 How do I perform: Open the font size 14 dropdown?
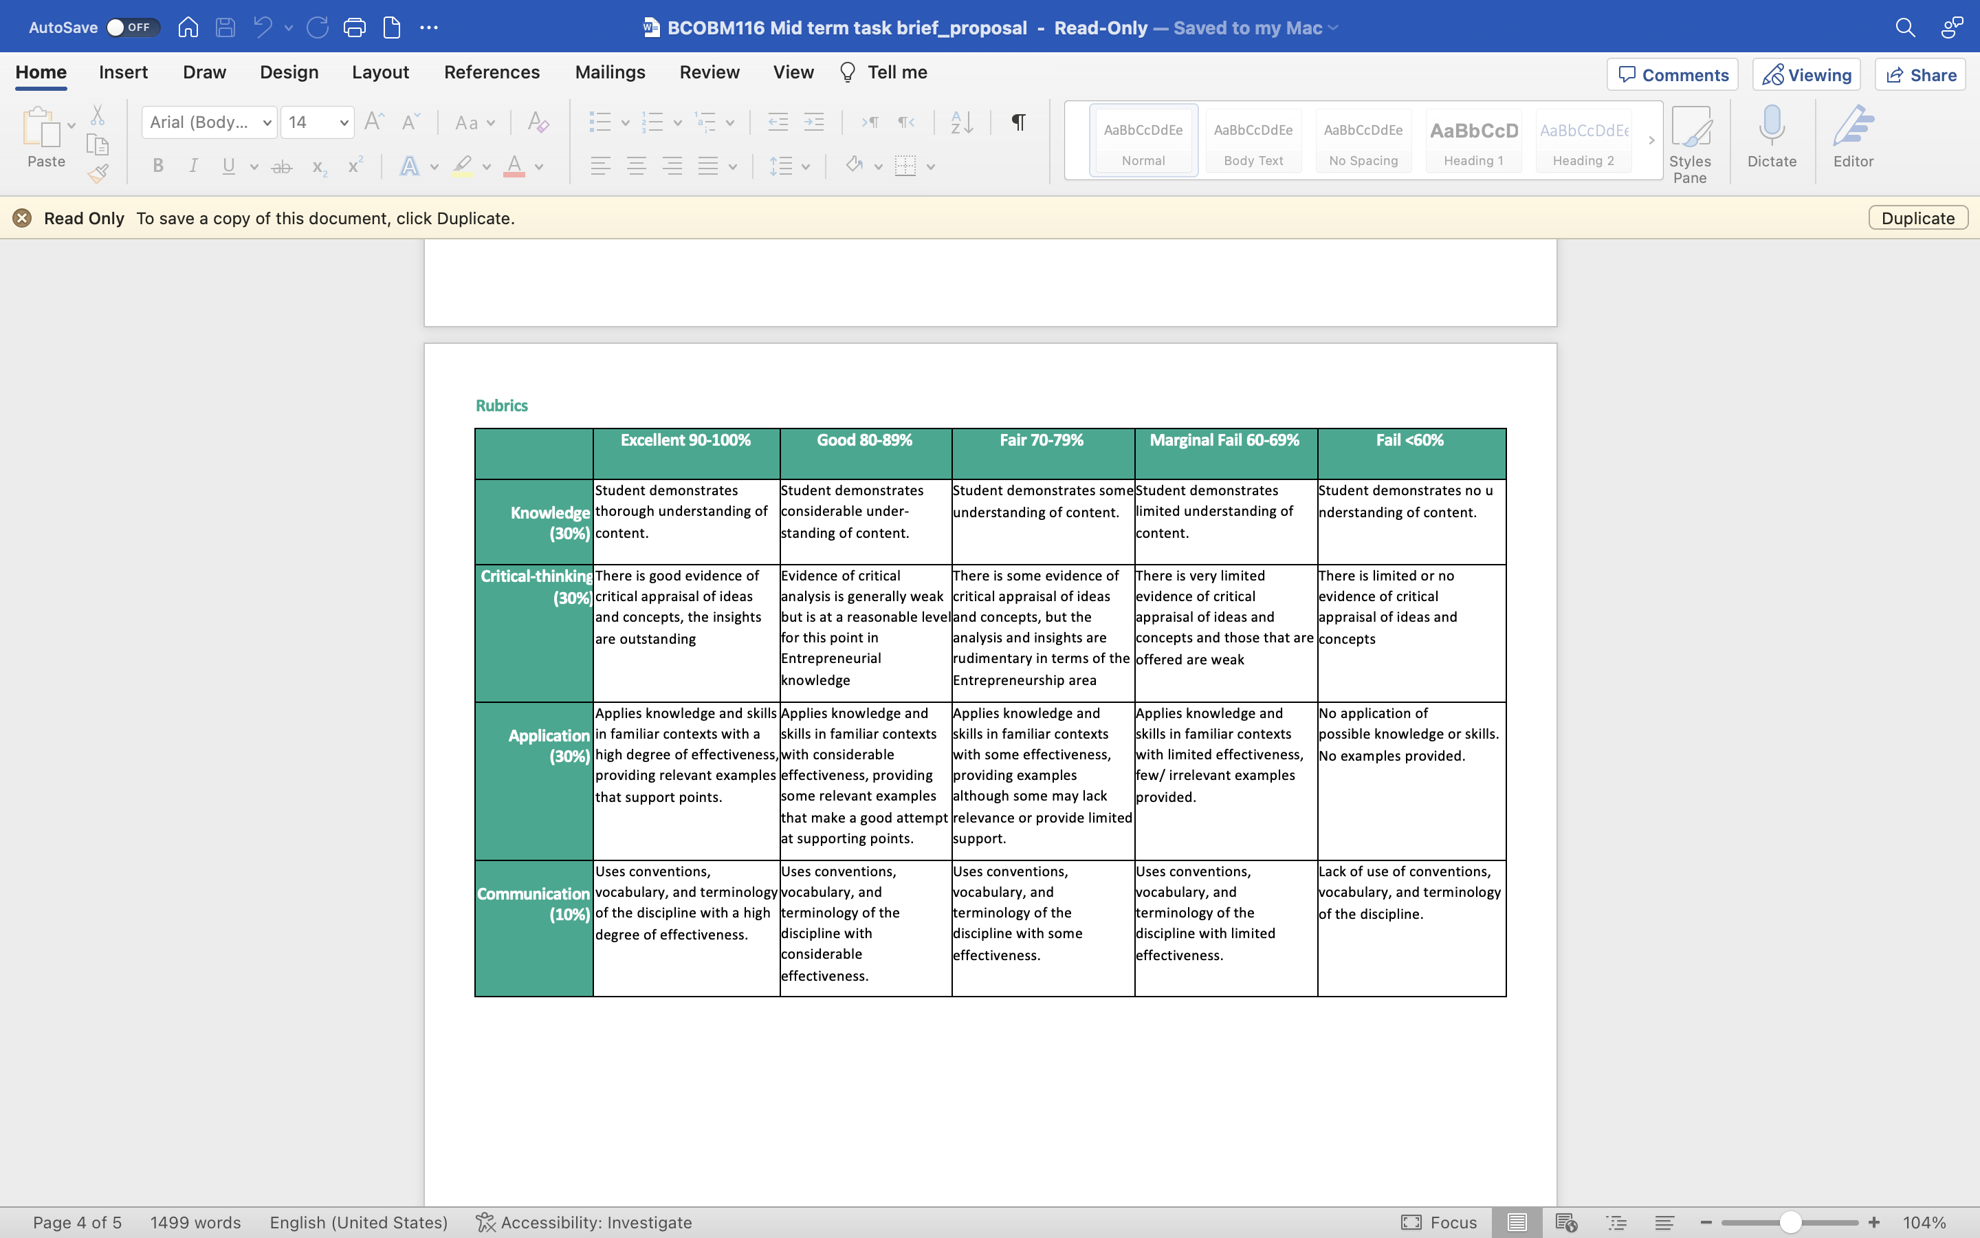(x=344, y=123)
